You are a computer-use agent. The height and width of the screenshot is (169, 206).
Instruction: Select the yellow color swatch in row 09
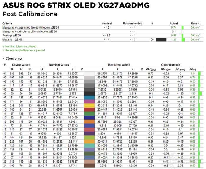[x=89, y=106]
